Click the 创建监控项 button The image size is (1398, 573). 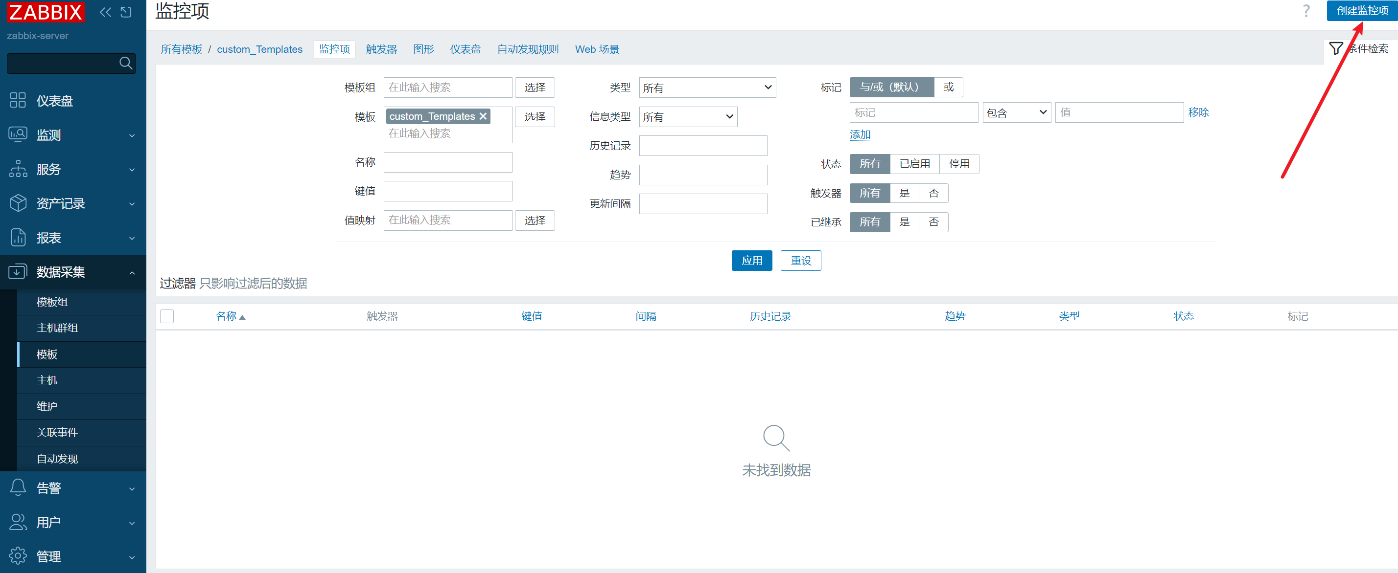[x=1362, y=10]
